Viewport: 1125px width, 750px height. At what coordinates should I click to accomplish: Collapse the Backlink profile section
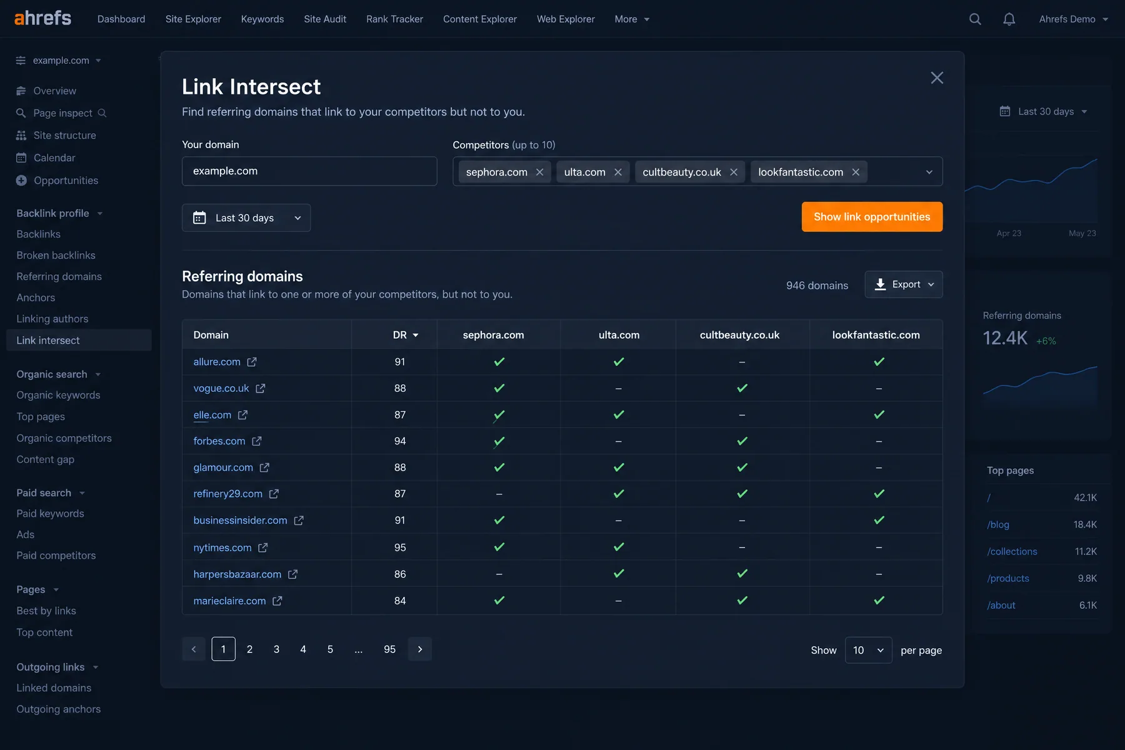[x=59, y=213]
